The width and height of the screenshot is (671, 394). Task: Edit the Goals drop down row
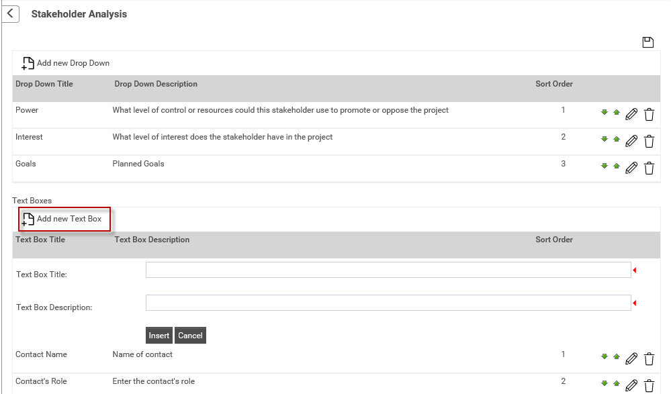631,168
